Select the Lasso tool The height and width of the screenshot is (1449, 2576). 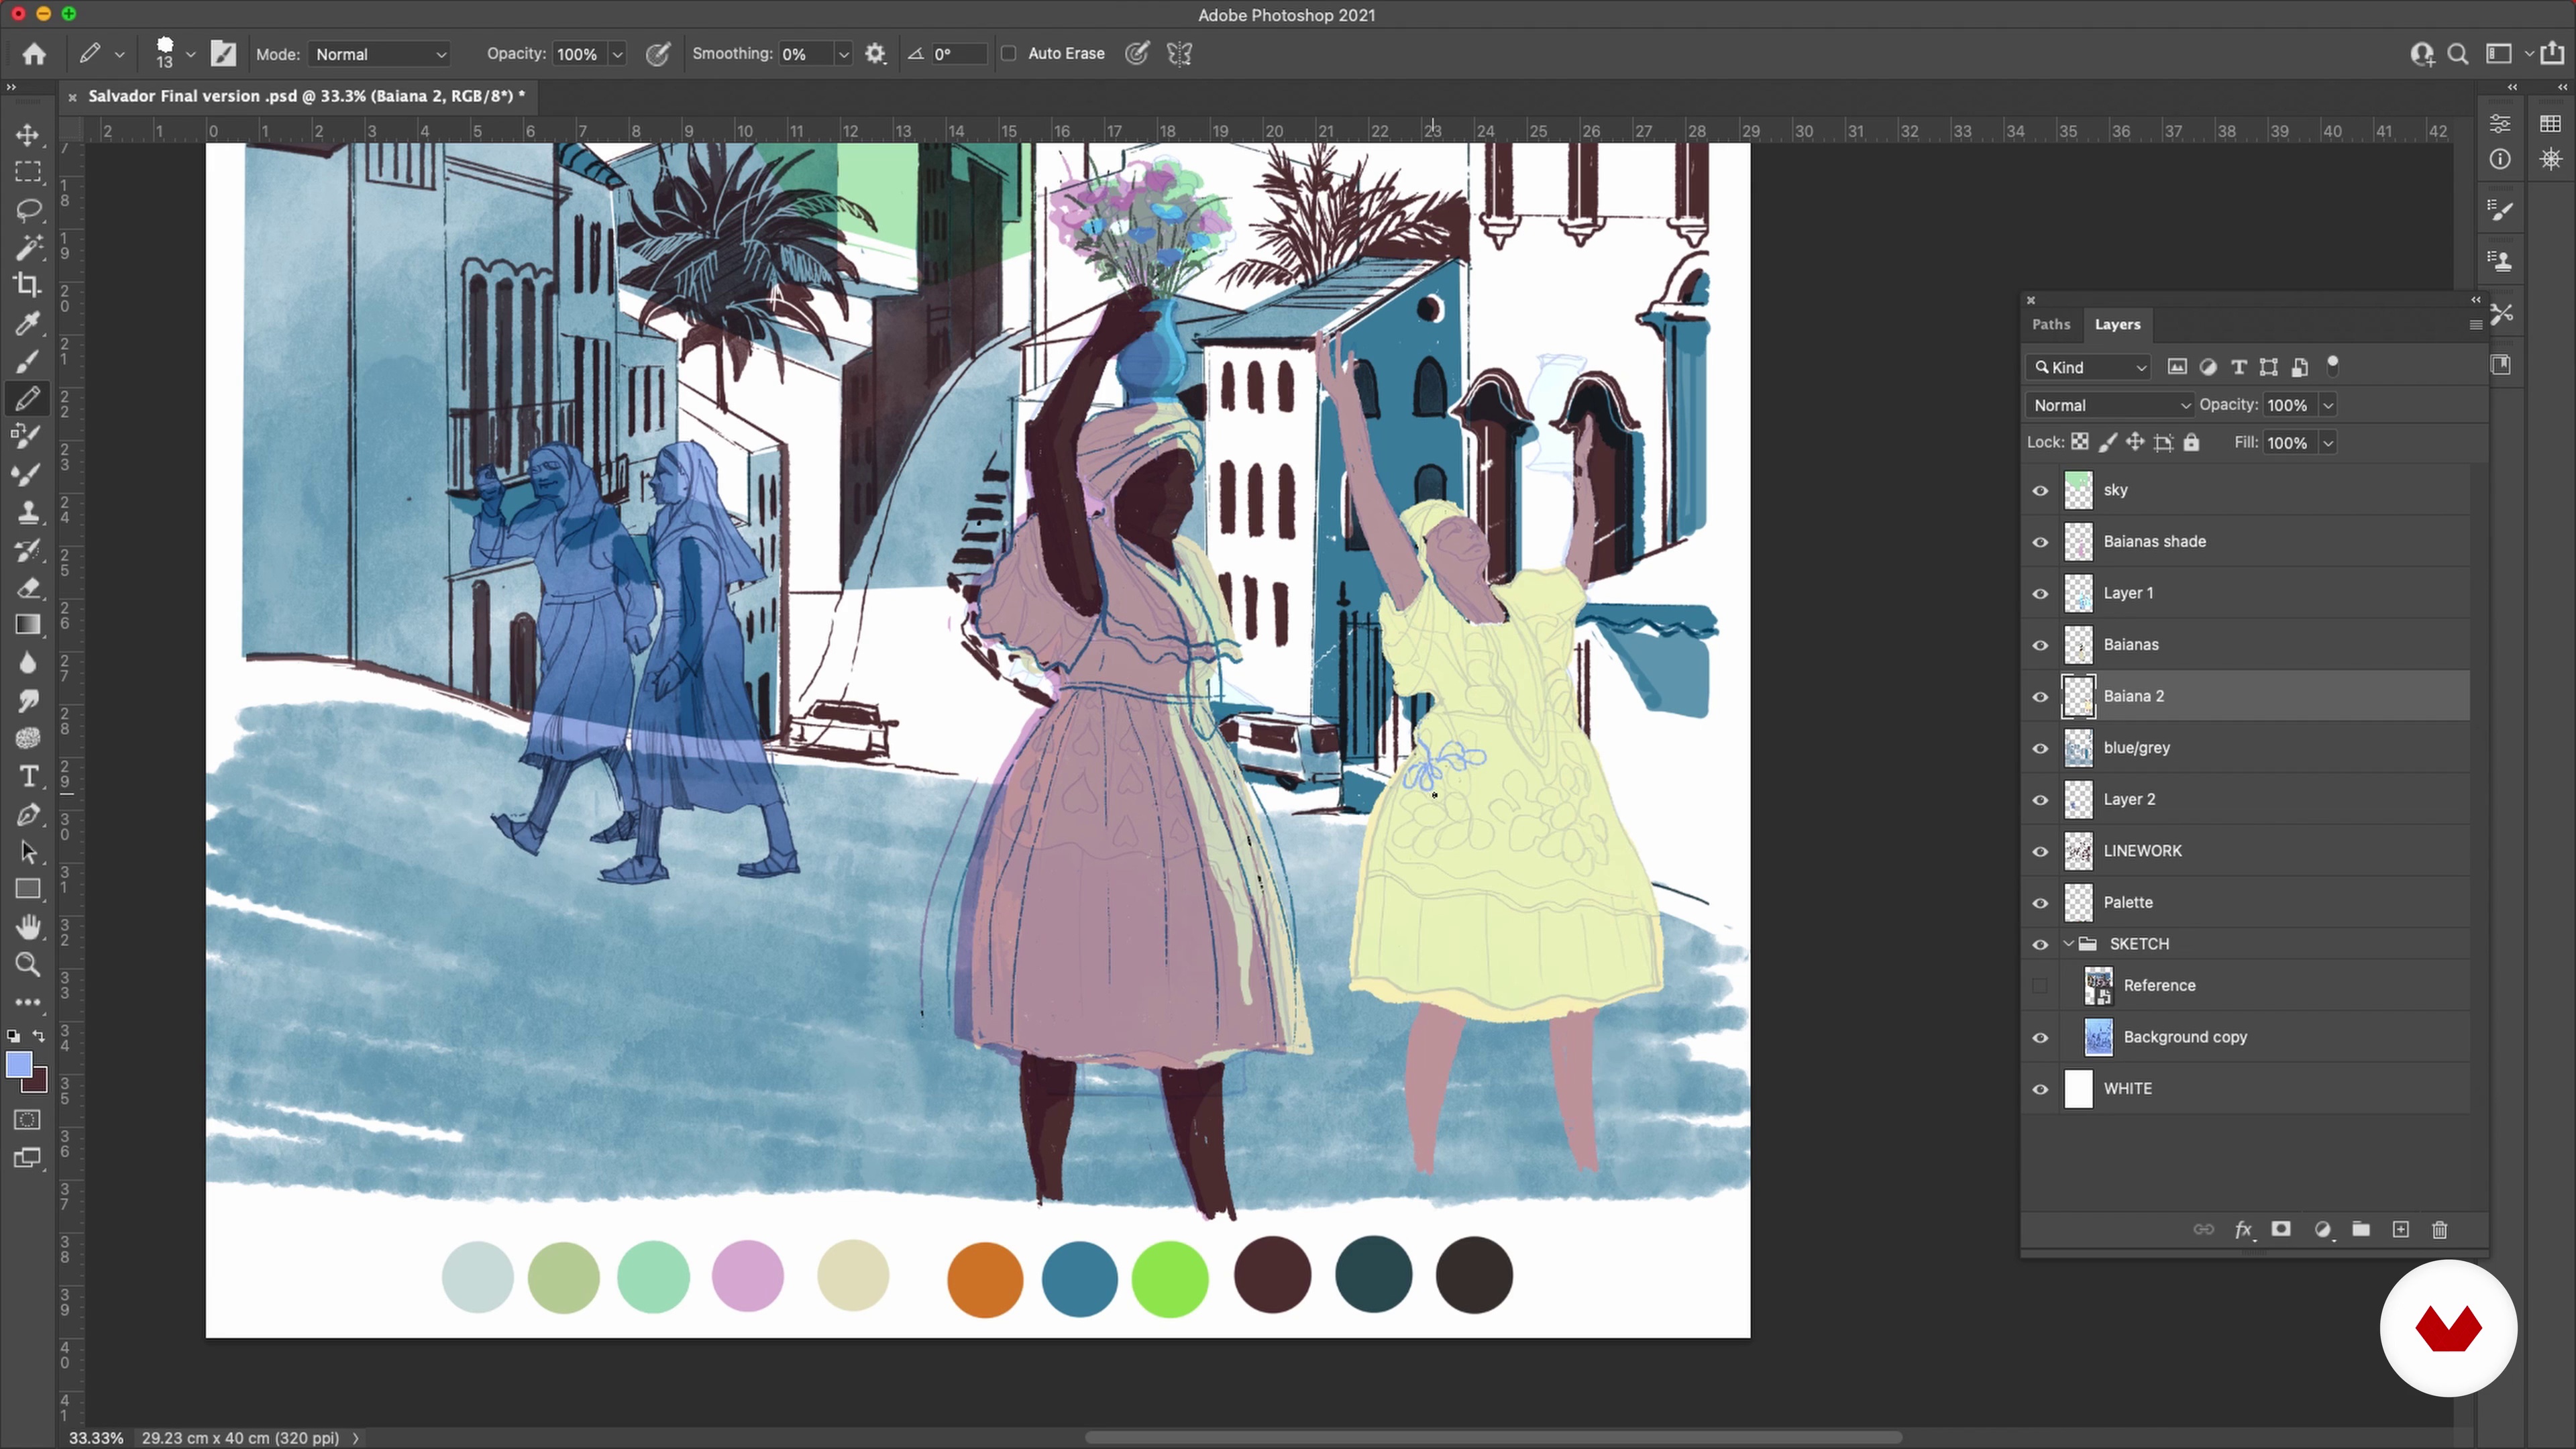click(x=27, y=210)
